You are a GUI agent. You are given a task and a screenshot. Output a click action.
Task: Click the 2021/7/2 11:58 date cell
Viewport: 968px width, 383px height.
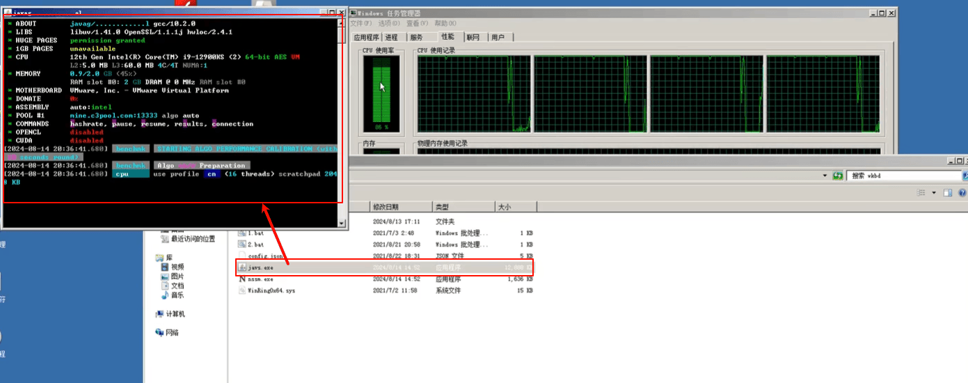point(395,291)
